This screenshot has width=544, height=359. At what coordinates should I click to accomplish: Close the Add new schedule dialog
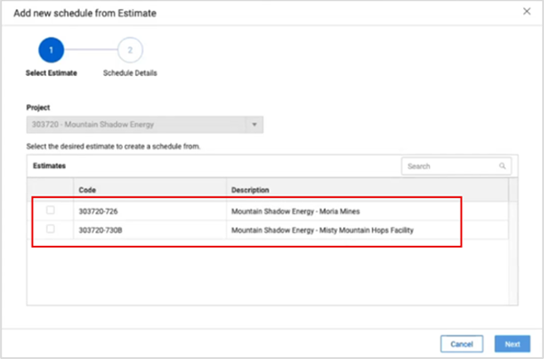(x=527, y=12)
